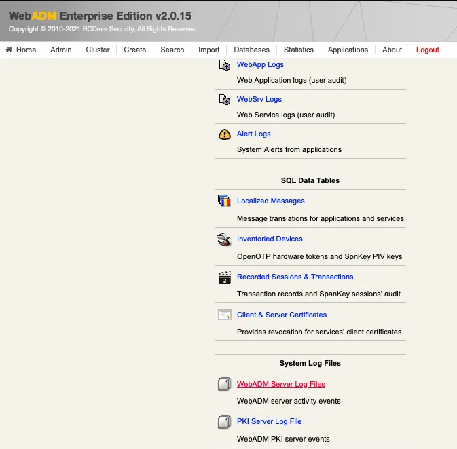The height and width of the screenshot is (449, 457).
Task: Click 'Provides revocation for services' client certificates'
Action: click(319, 332)
